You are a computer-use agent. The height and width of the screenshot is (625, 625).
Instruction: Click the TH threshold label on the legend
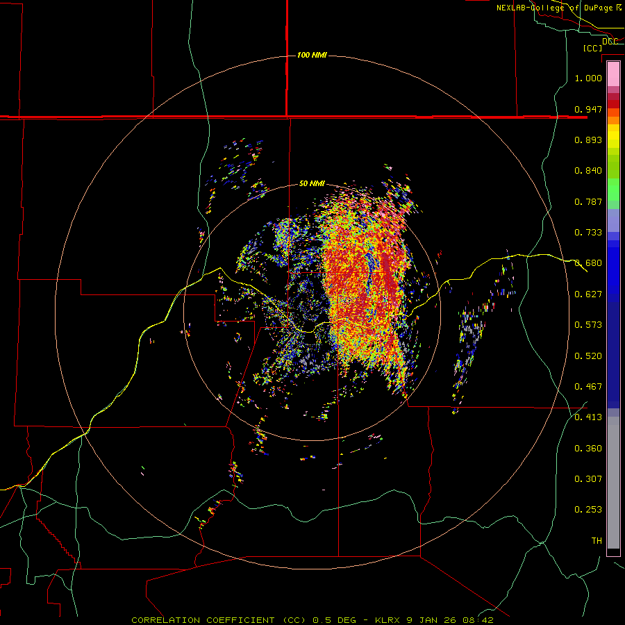tap(597, 541)
